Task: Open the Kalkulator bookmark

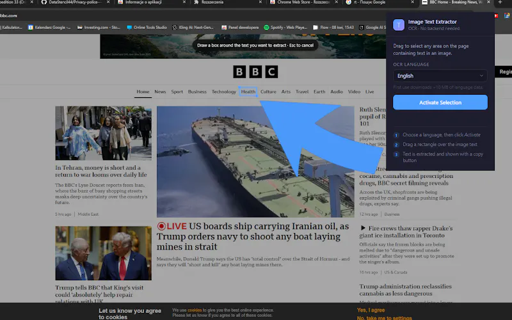Action: [x=11, y=28]
